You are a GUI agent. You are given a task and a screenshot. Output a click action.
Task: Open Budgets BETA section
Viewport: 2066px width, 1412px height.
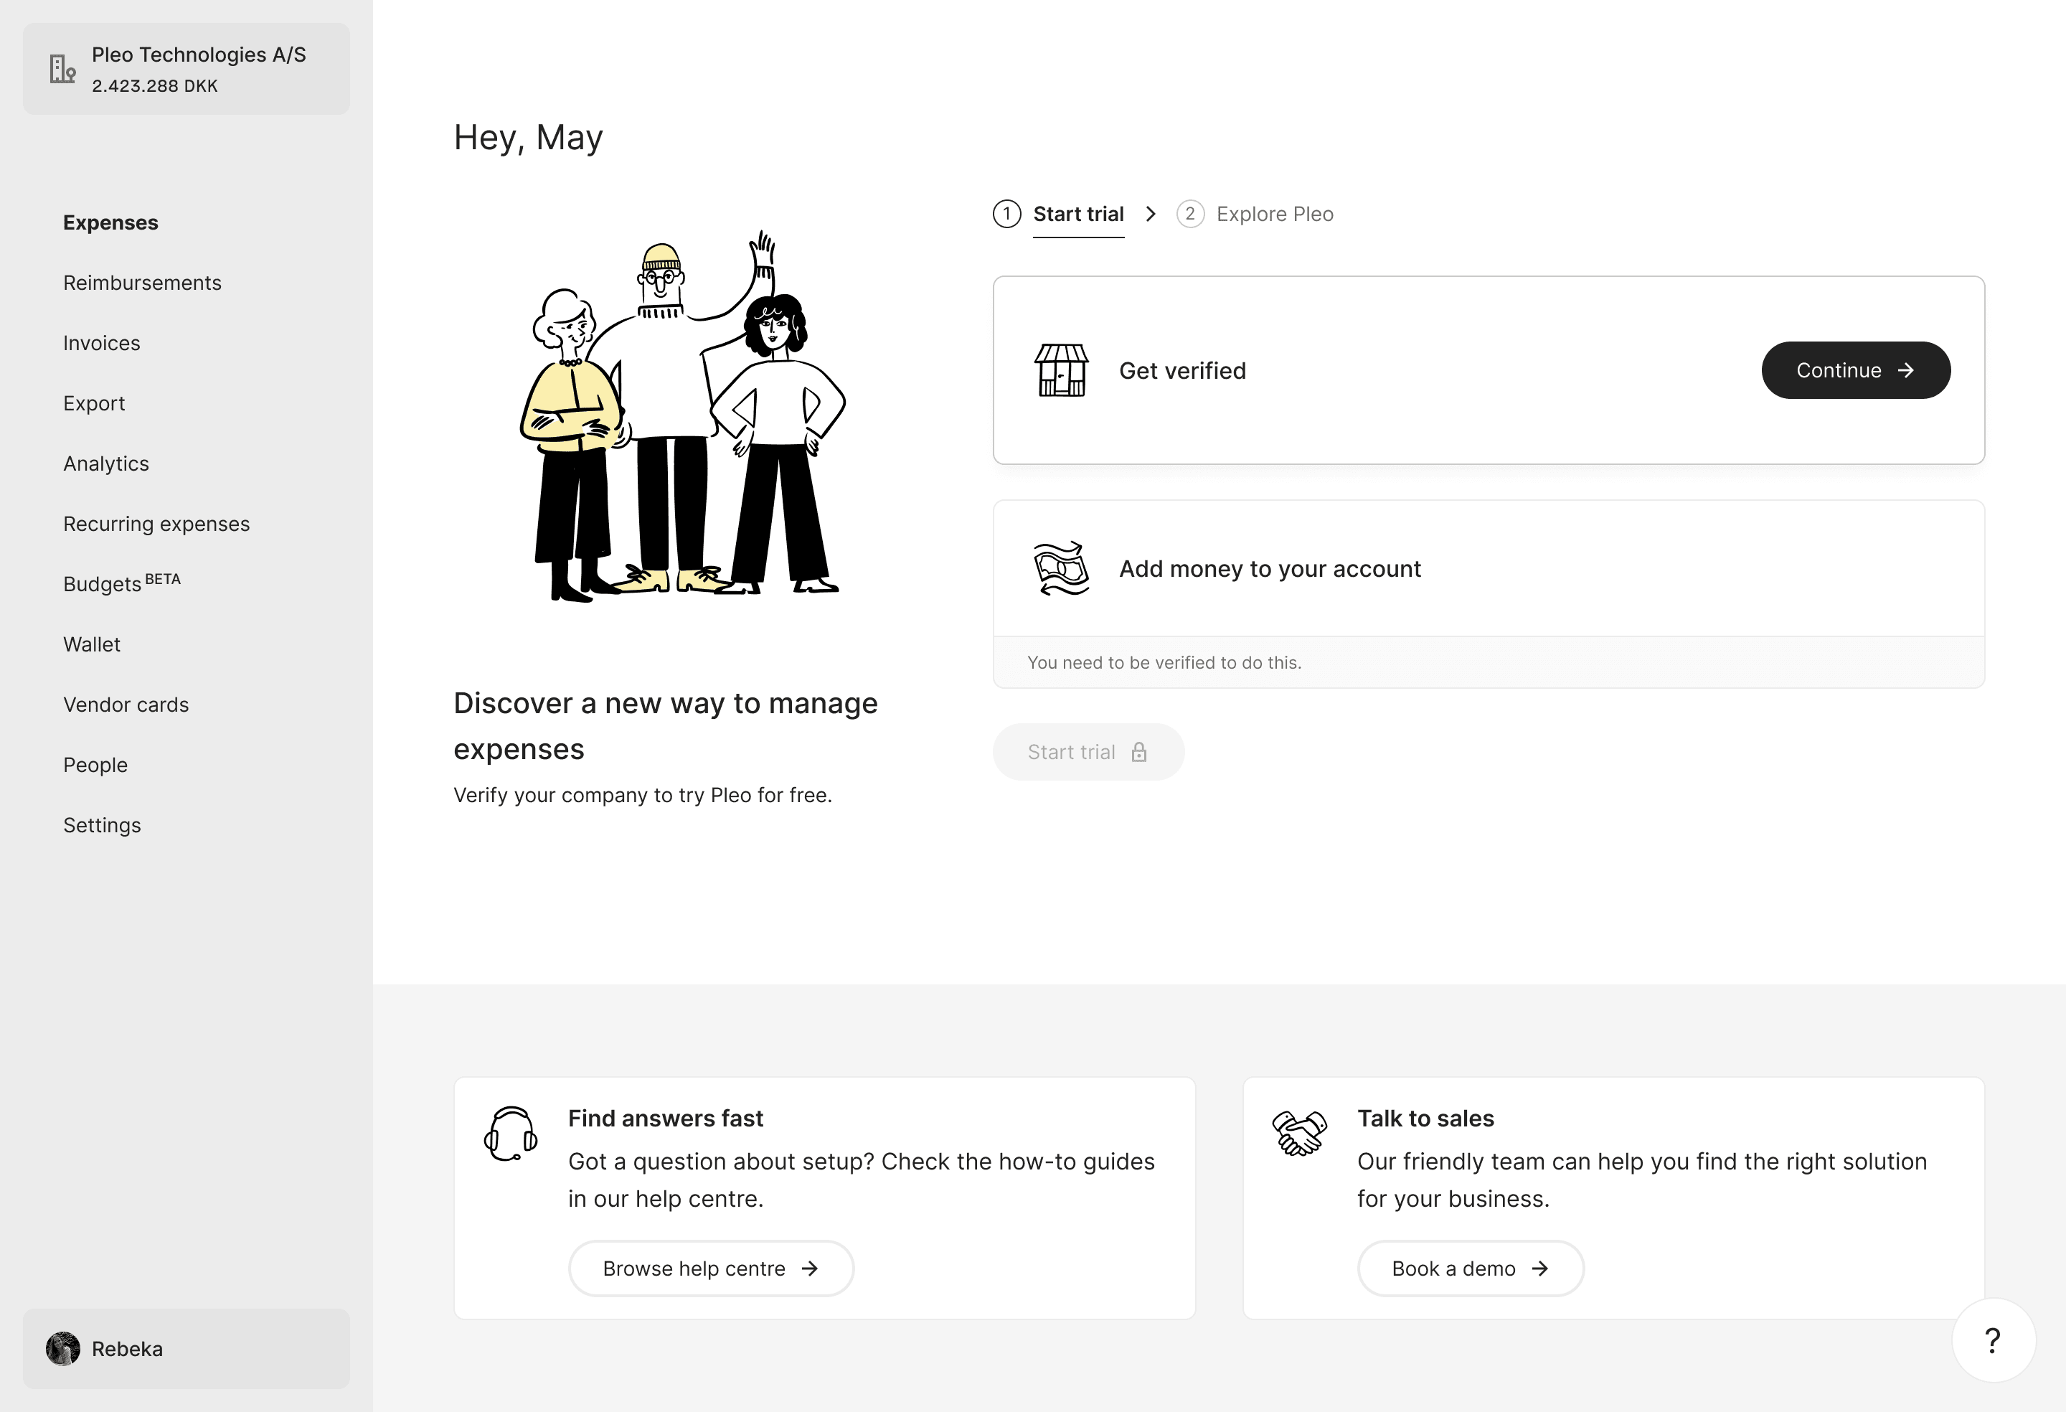click(122, 583)
